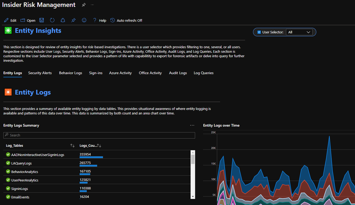
Task: Click the 355954 count value
Action: point(85,154)
